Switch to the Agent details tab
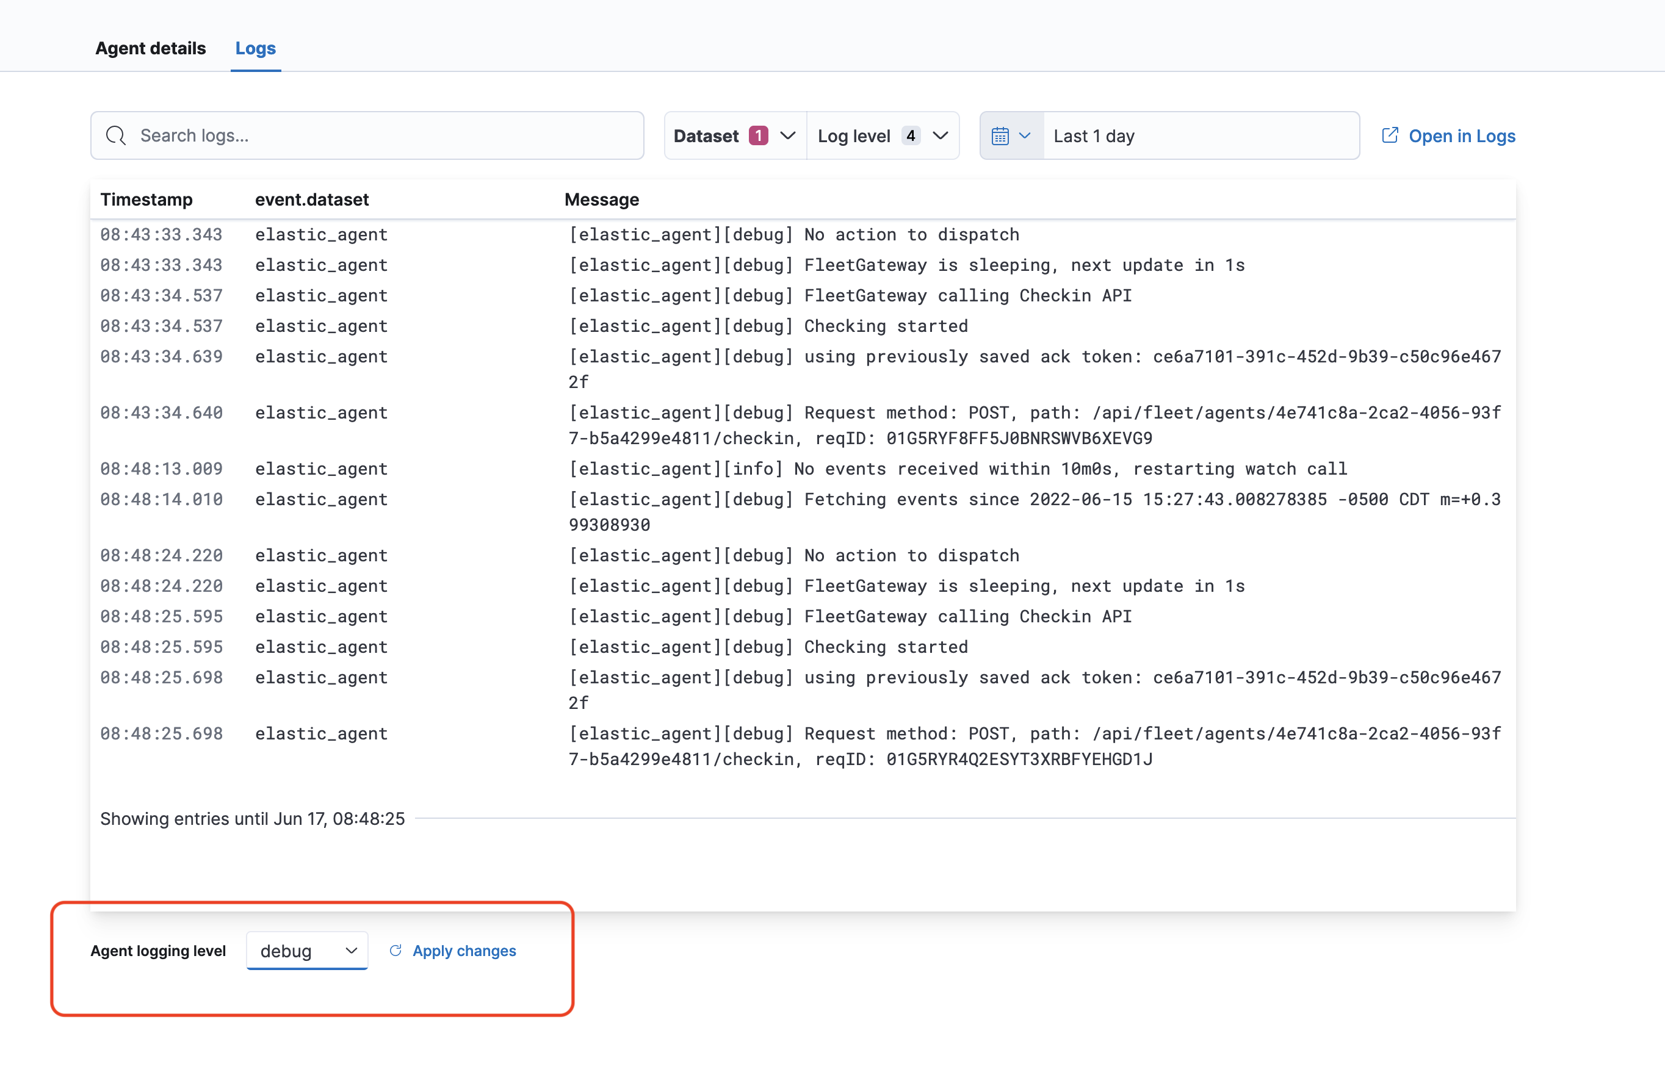 [150, 48]
